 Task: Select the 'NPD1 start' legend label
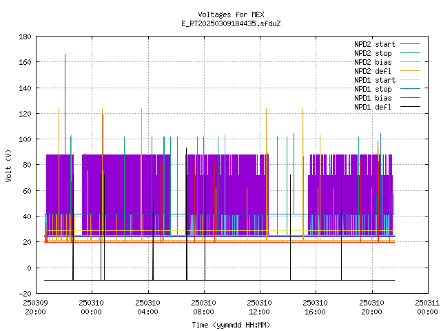click(375, 80)
